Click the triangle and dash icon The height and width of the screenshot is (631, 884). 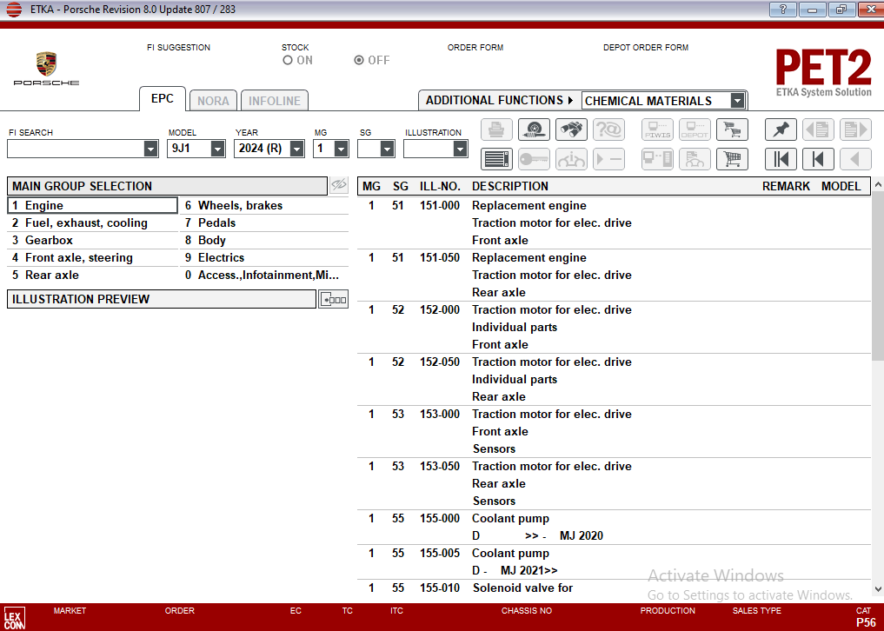click(x=608, y=159)
